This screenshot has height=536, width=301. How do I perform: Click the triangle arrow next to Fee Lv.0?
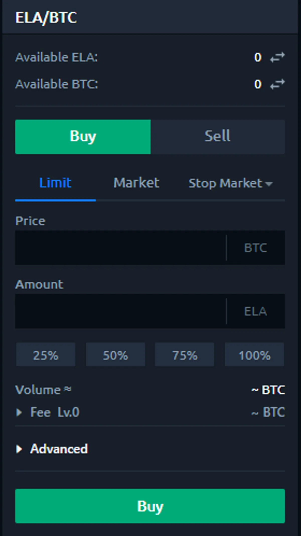tap(19, 412)
